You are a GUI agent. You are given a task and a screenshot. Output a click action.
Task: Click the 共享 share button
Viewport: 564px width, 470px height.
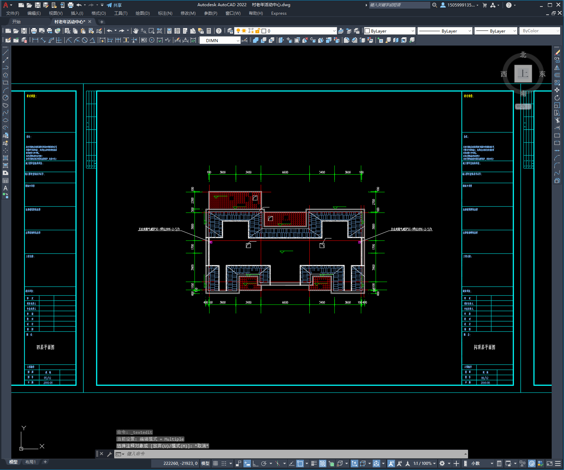click(x=114, y=5)
